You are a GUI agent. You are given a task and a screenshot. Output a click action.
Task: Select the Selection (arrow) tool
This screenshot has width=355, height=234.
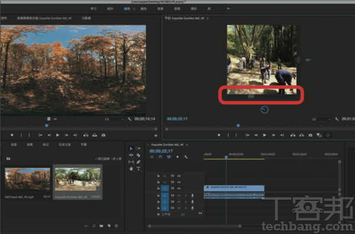tap(131, 149)
